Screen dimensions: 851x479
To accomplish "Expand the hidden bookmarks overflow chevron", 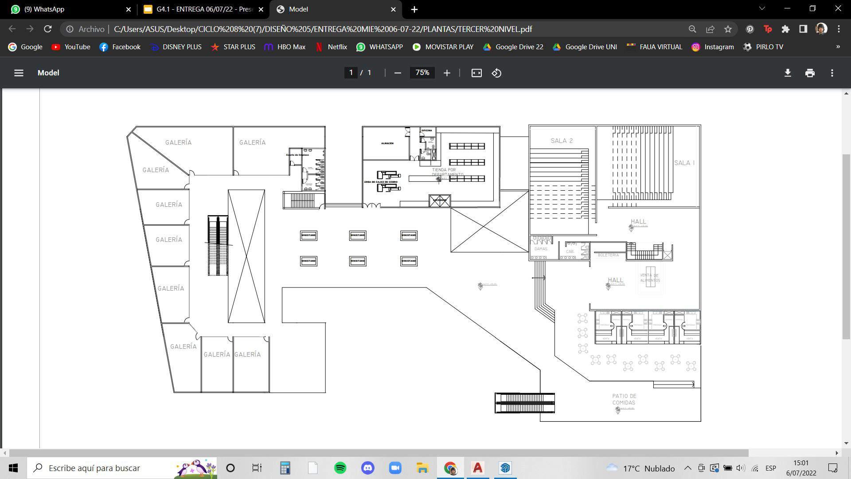I will point(838,47).
